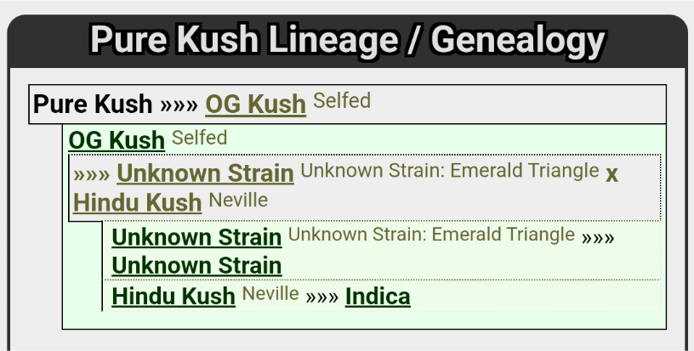Screen dimensions: 694x351
Task: Open the Unknown Strain link just above Hindu Kush Neville row
Action: coord(197,266)
